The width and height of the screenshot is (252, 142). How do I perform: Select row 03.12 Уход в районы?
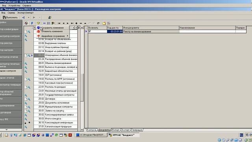(x=56, y=47)
